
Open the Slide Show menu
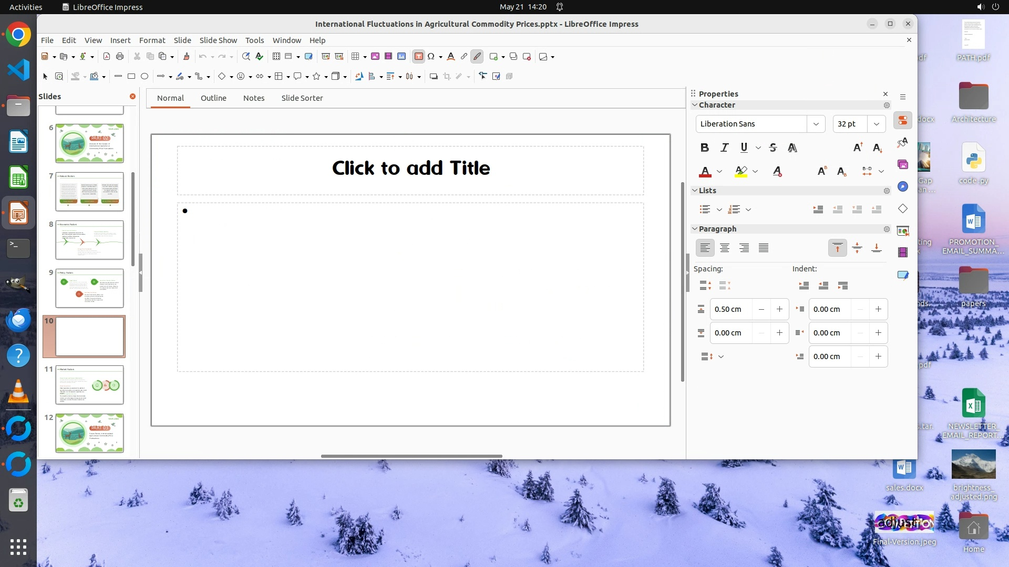point(218,40)
